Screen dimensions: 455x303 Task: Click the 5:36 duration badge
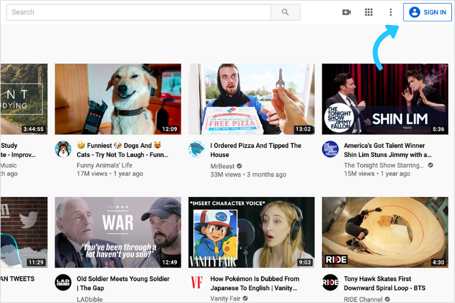(x=439, y=129)
